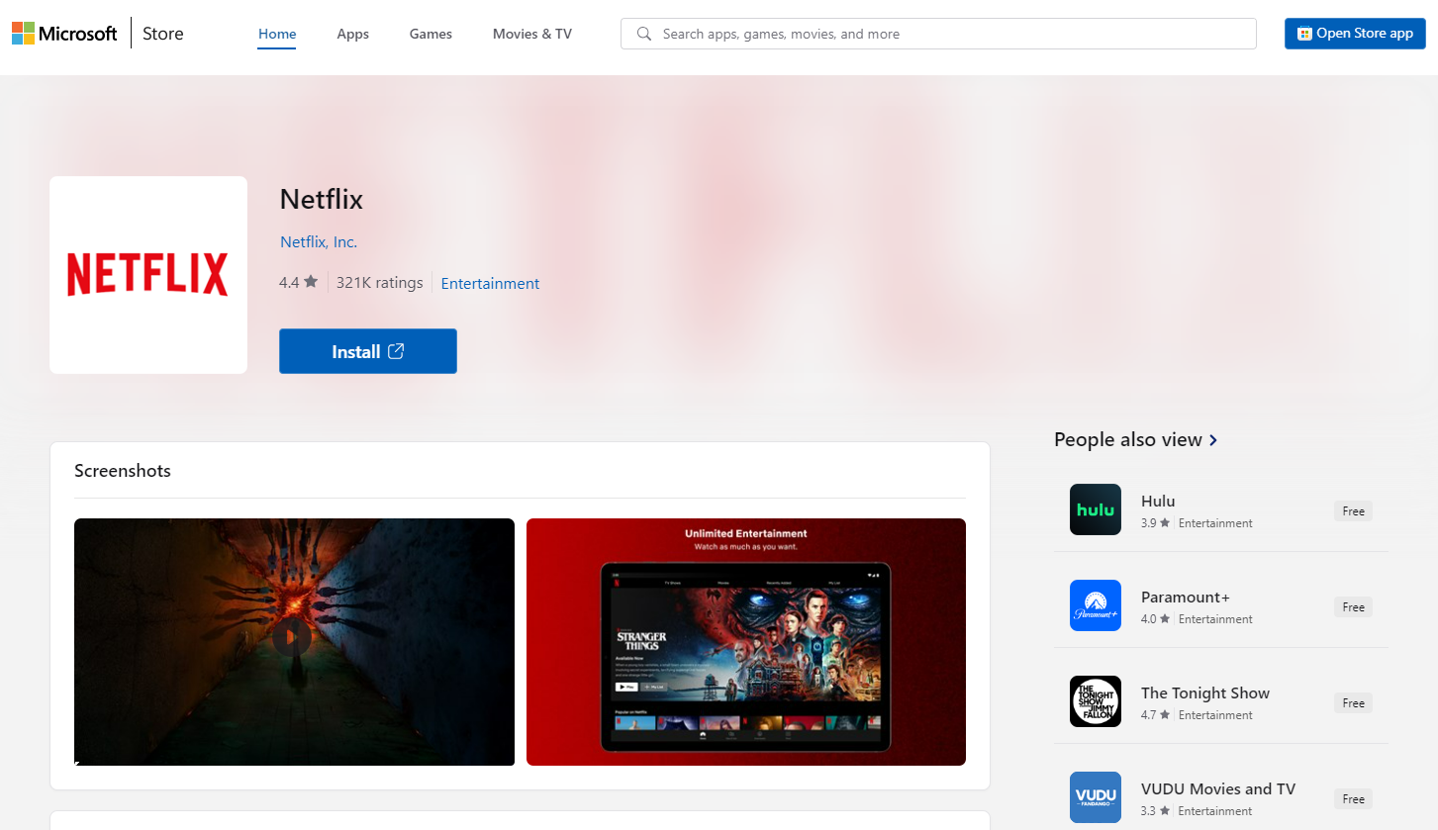Click the 321K ratings text
The image size is (1438, 830).
[x=379, y=282]
